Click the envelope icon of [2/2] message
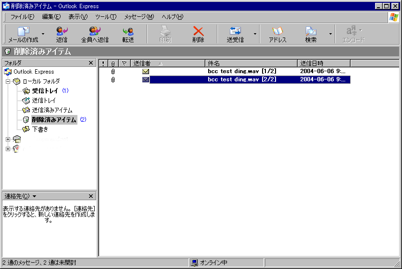The image size is (402, 269). point(146,80)
